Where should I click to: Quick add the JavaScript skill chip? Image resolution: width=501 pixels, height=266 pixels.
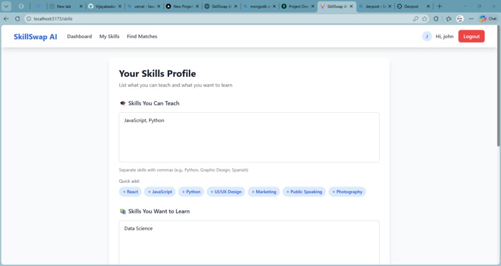click(x=160, y=192)
